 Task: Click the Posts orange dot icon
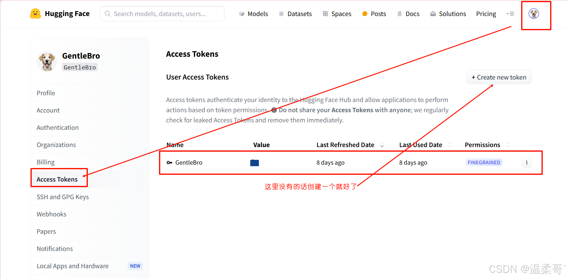[365, 14]
